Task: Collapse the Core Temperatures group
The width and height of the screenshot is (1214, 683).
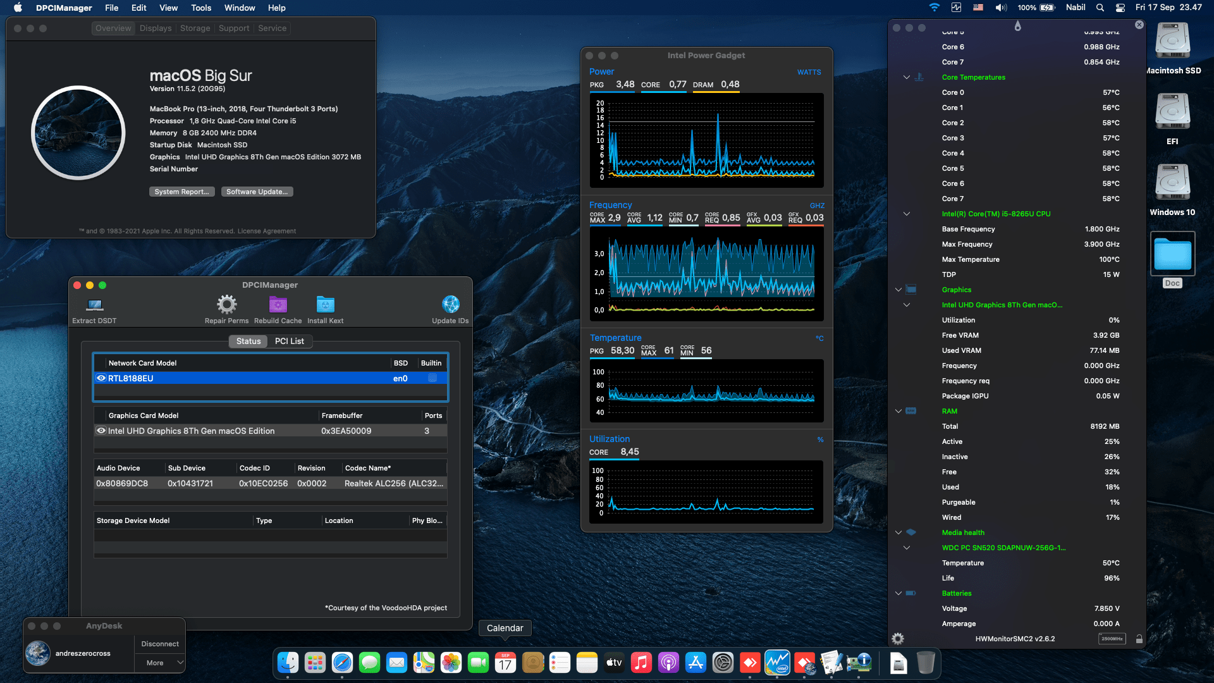Action: pyautogui.click(x=906, y=77)
